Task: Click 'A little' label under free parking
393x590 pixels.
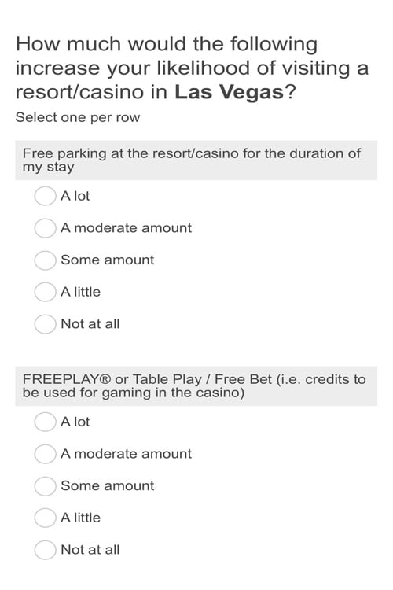Action: (x=80, y=292)
